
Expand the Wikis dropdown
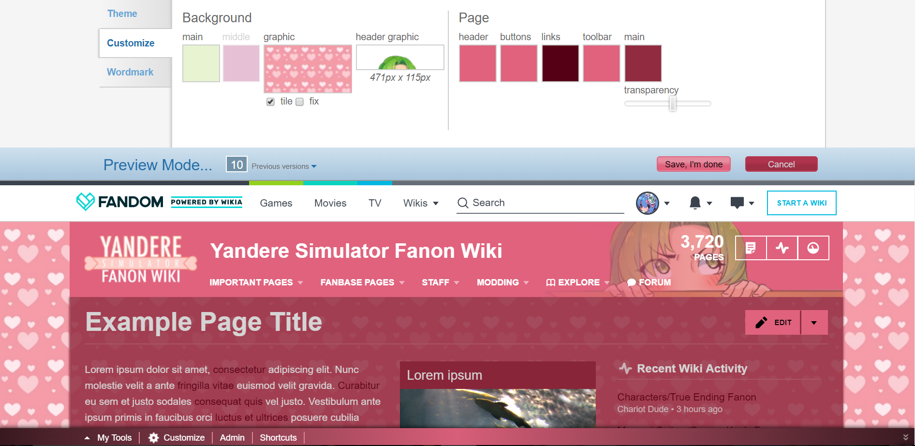pos(421,203)
